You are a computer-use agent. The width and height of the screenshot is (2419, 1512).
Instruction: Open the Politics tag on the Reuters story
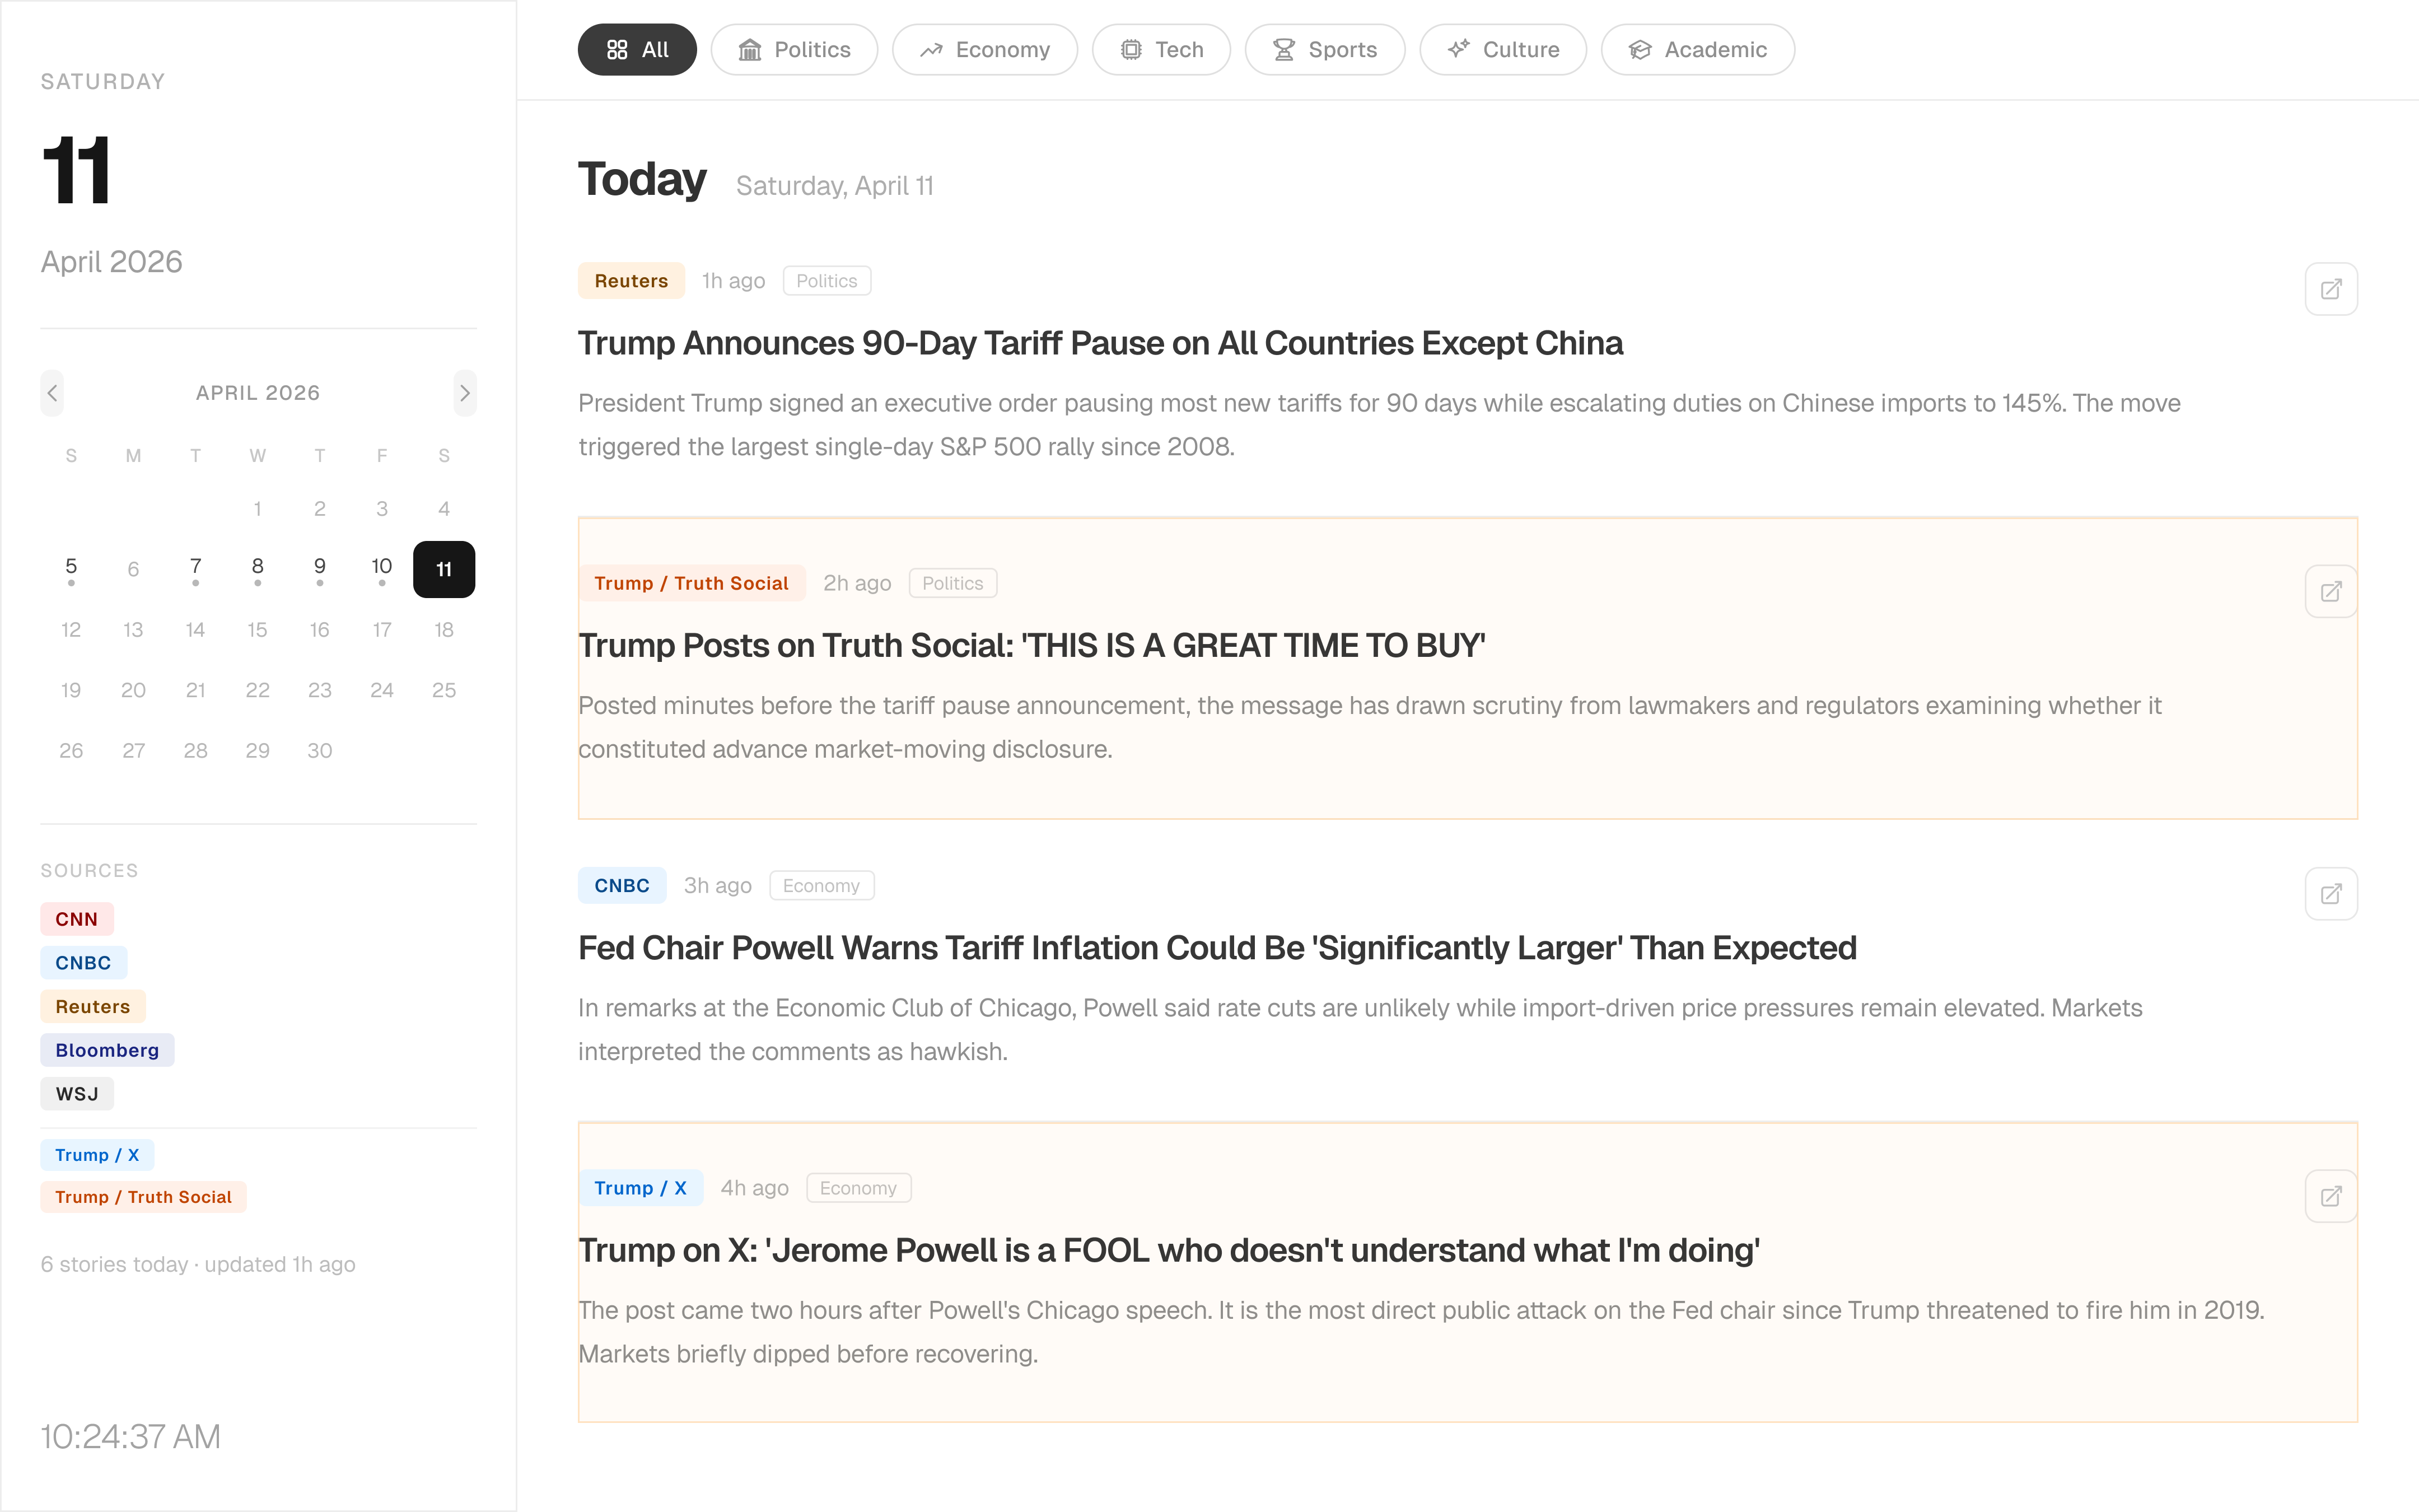coord(826,280)
